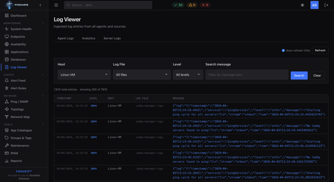Viewport: 334px width, 182px height.
Task: Click the Topology nodes icon
Action: click(7, 109)
